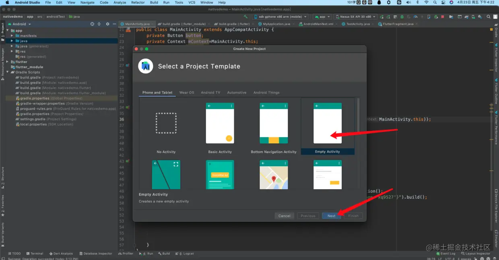The image size is (499, 260).
Task: Open the Build tool window at bottom
Action: (164, 254)
